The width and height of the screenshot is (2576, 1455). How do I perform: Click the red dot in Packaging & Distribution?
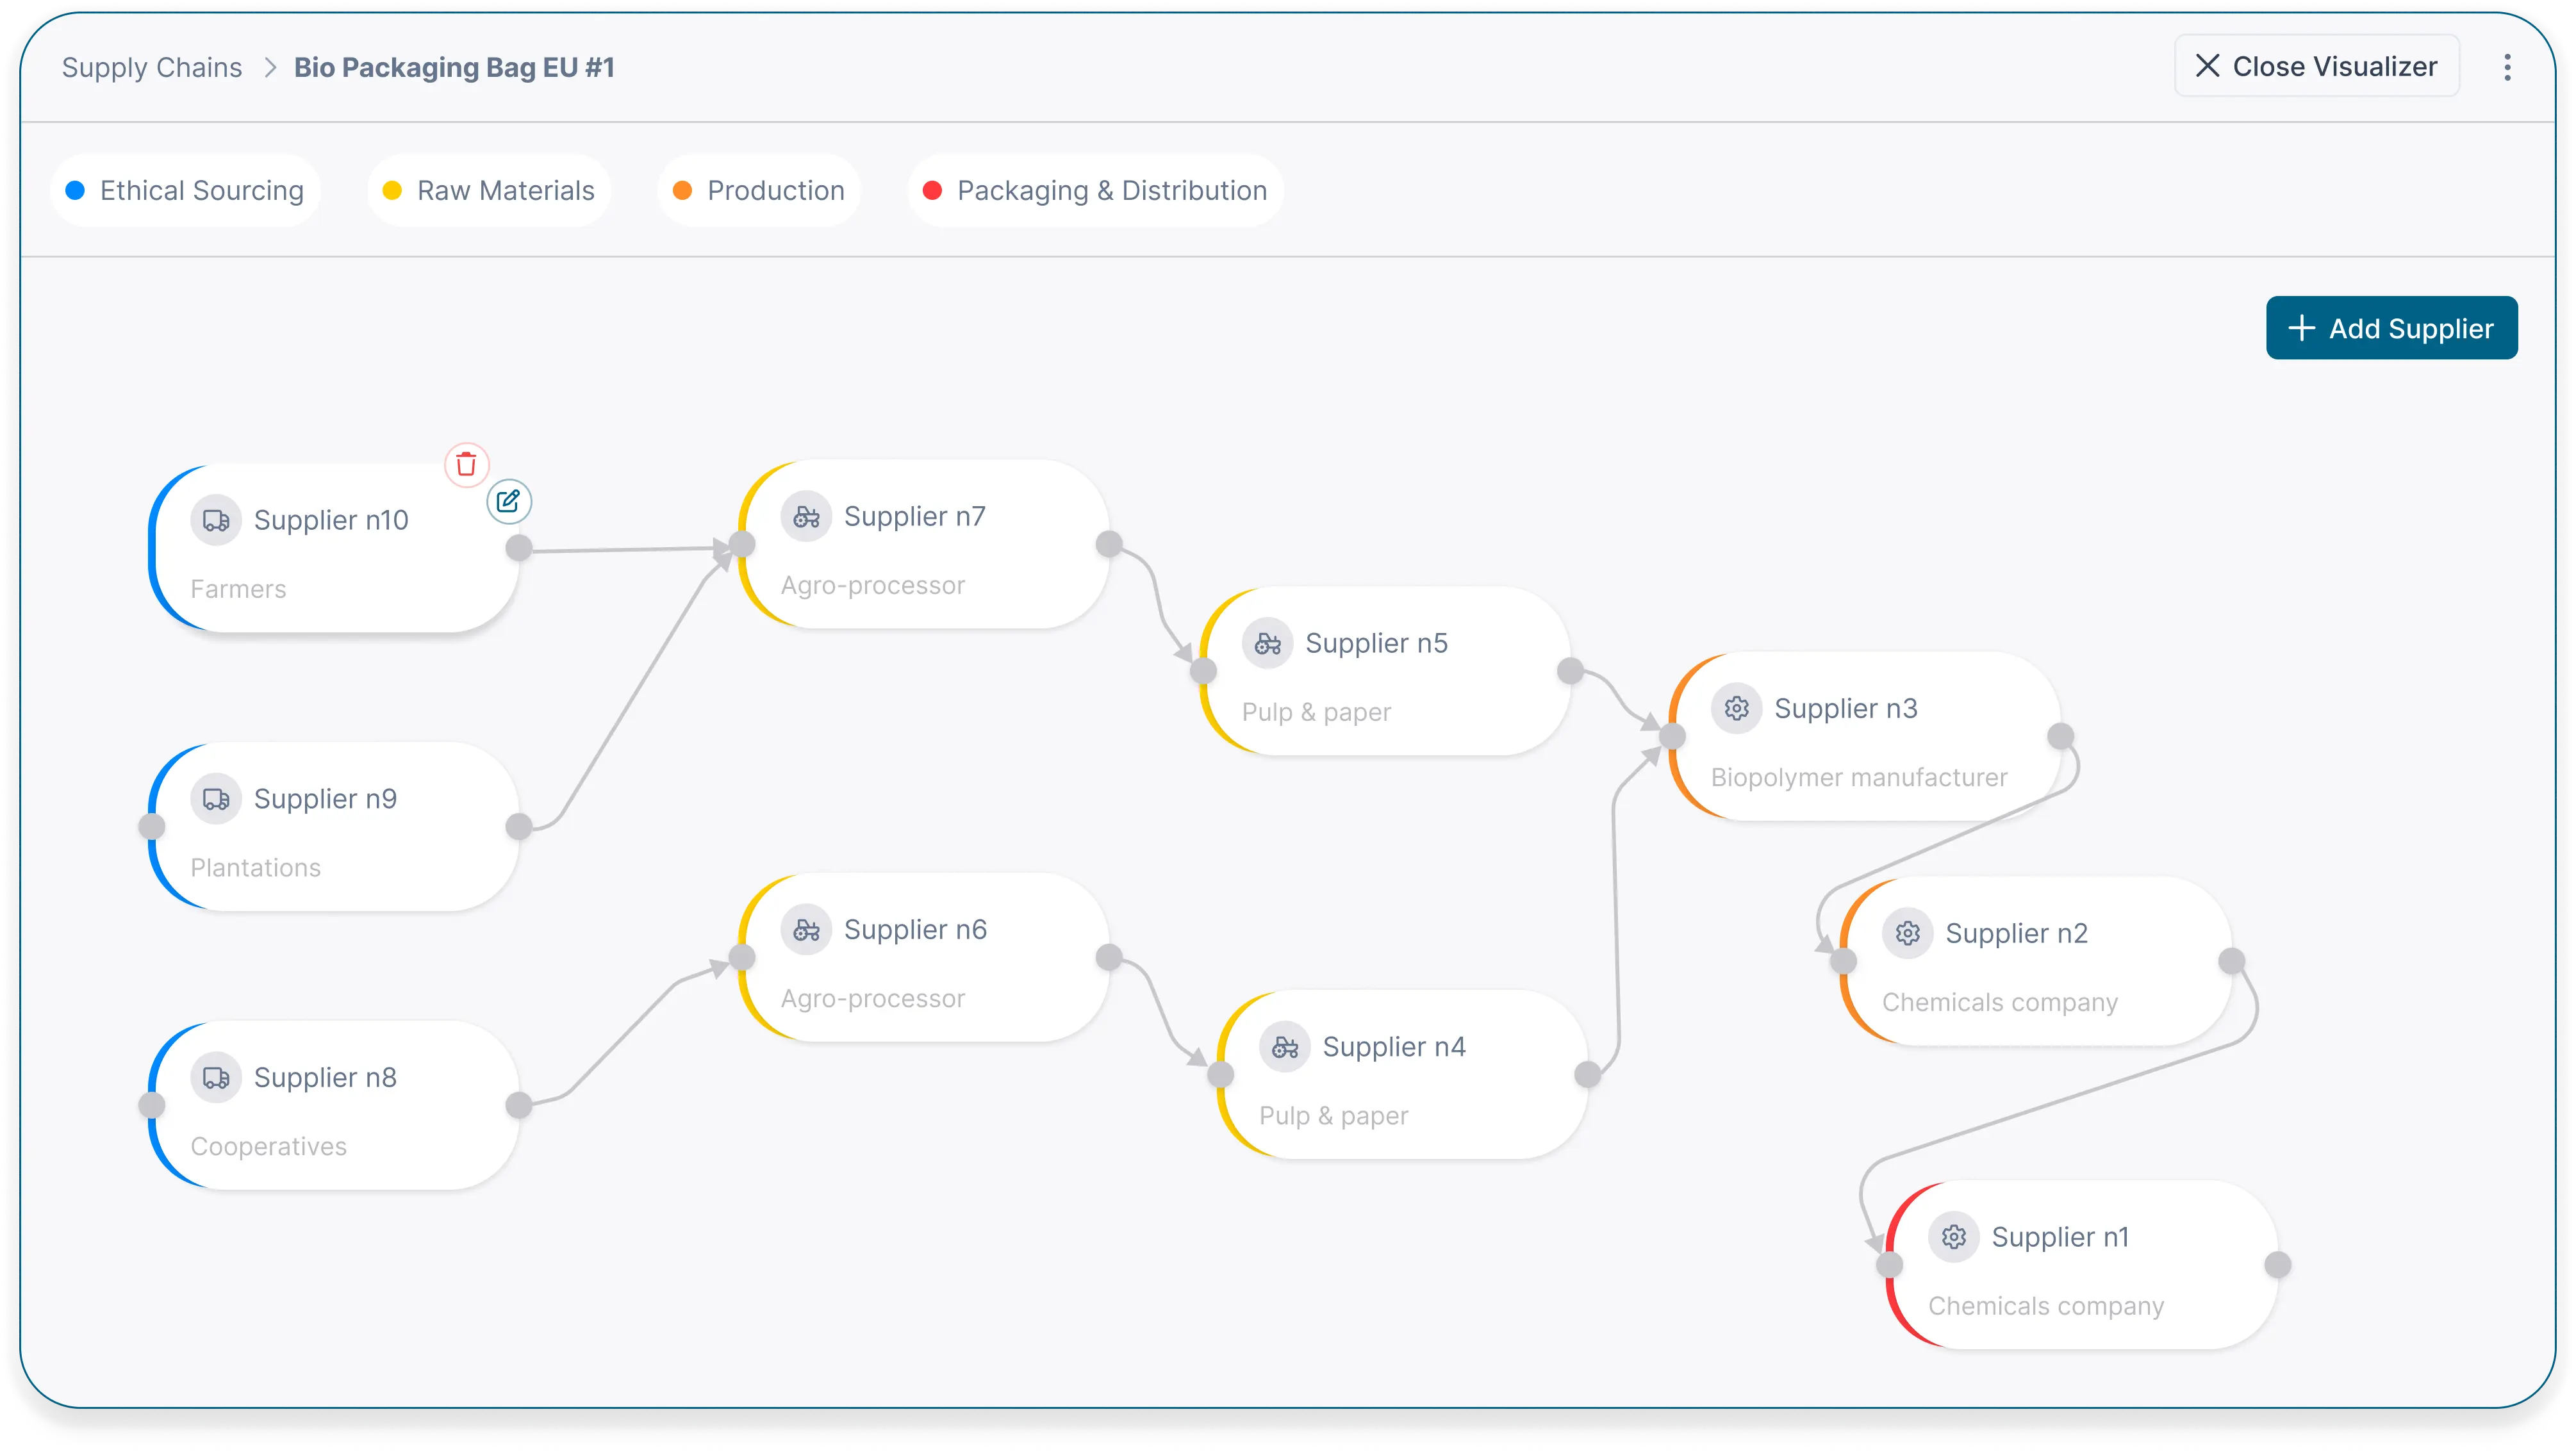click(932, 191)
